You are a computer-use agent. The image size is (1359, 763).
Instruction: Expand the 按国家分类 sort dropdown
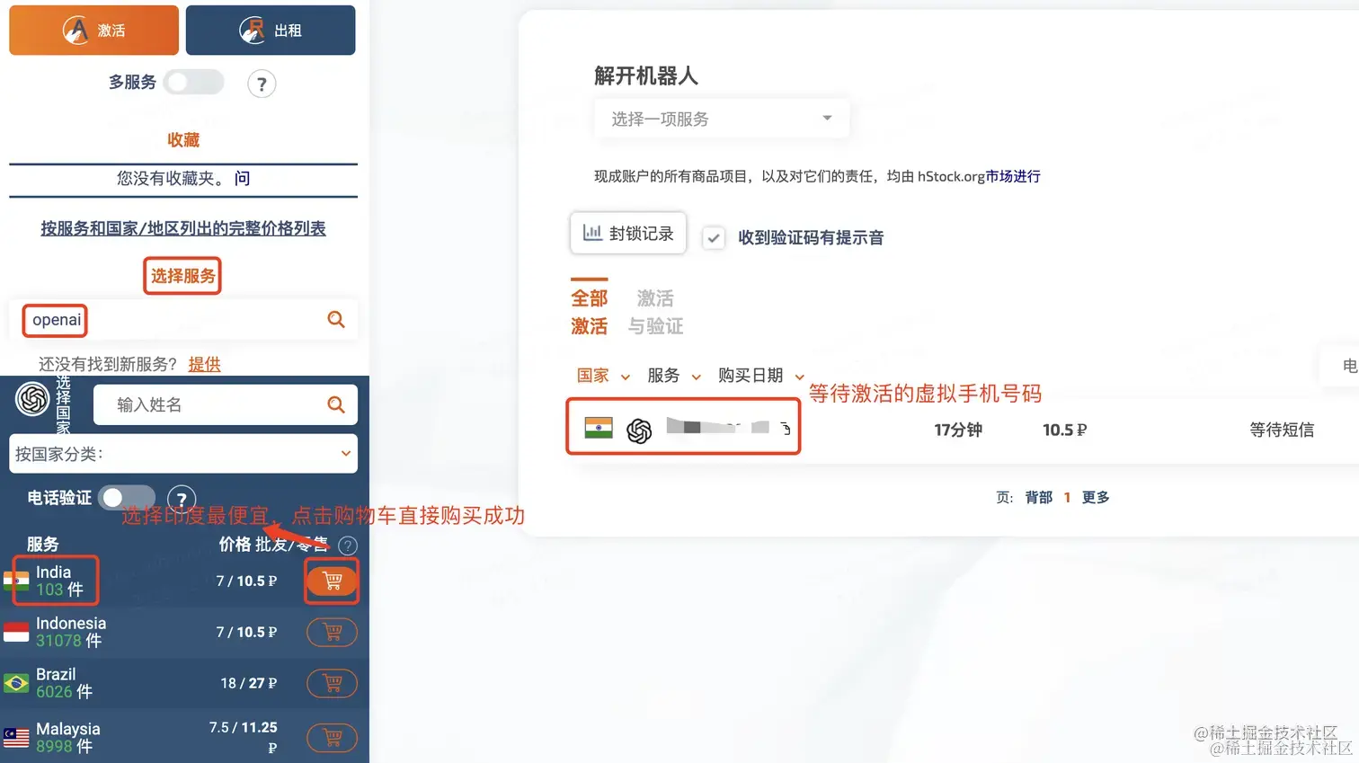coord(183,454)
